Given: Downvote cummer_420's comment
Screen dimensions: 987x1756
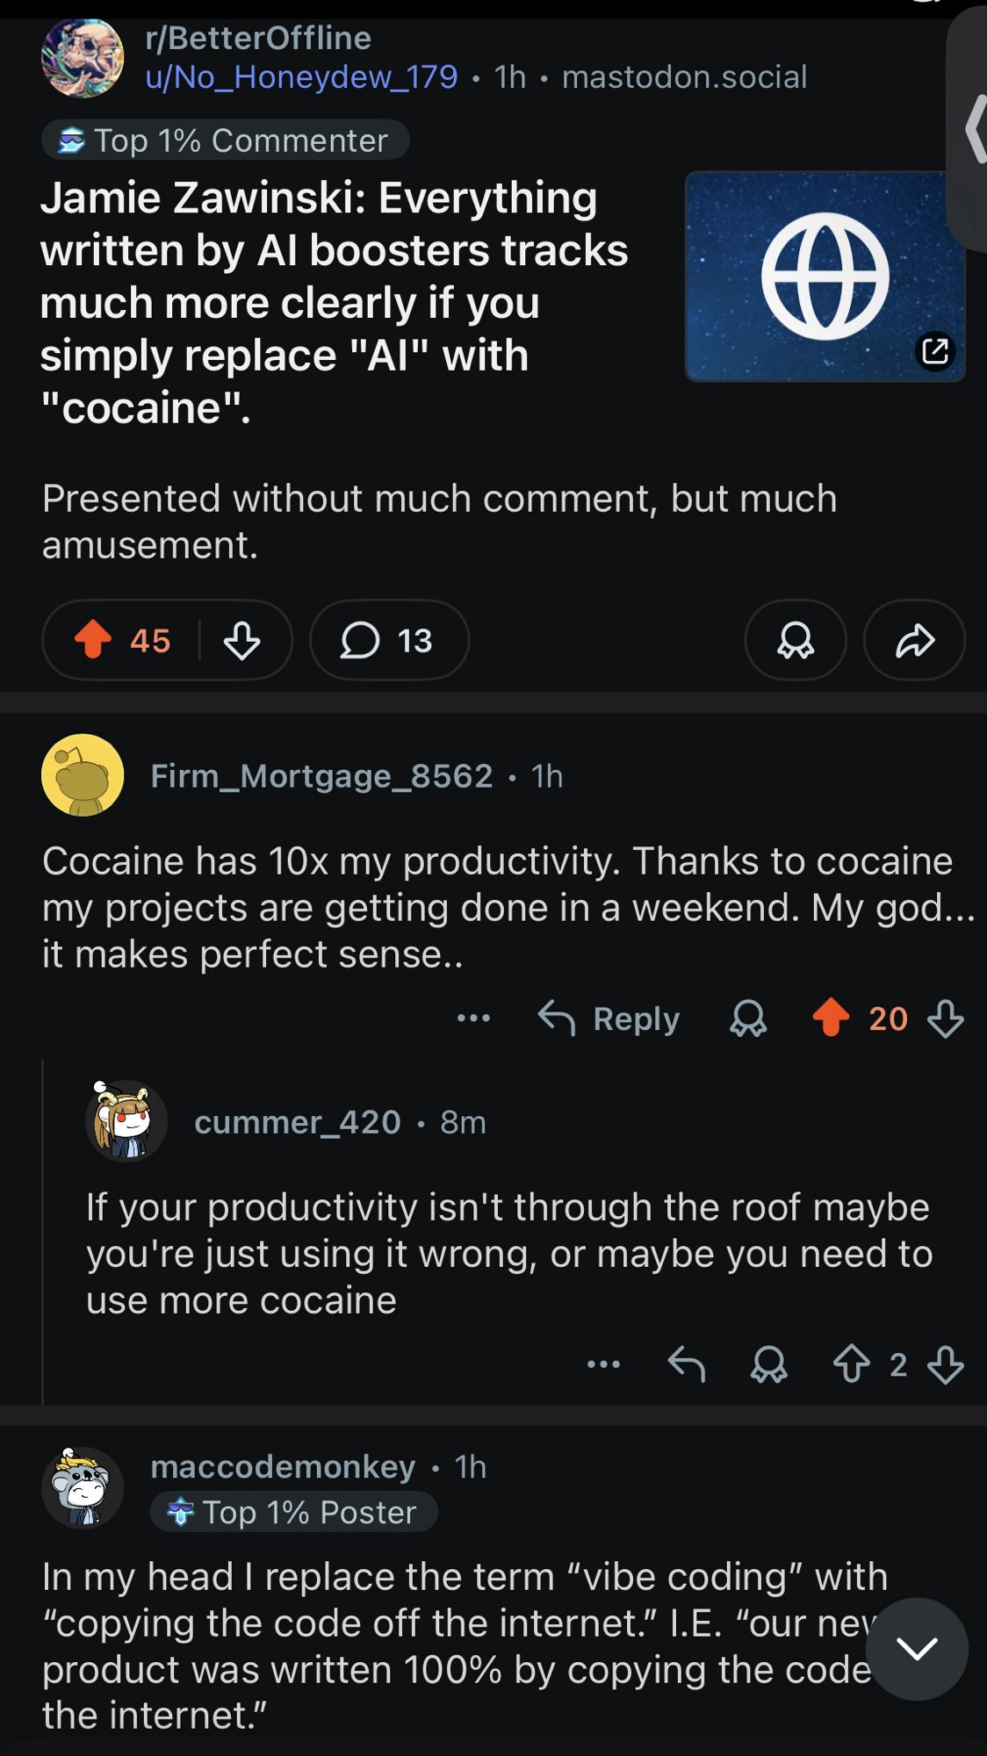Looking at the screenshot, I should [x=946, y=1364].
